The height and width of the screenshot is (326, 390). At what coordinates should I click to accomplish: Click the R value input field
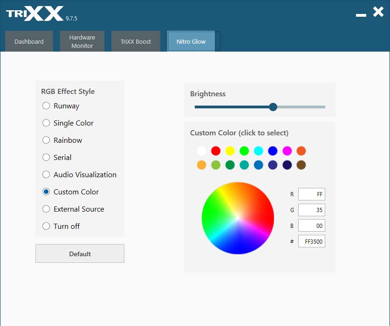tap(312, 194)
